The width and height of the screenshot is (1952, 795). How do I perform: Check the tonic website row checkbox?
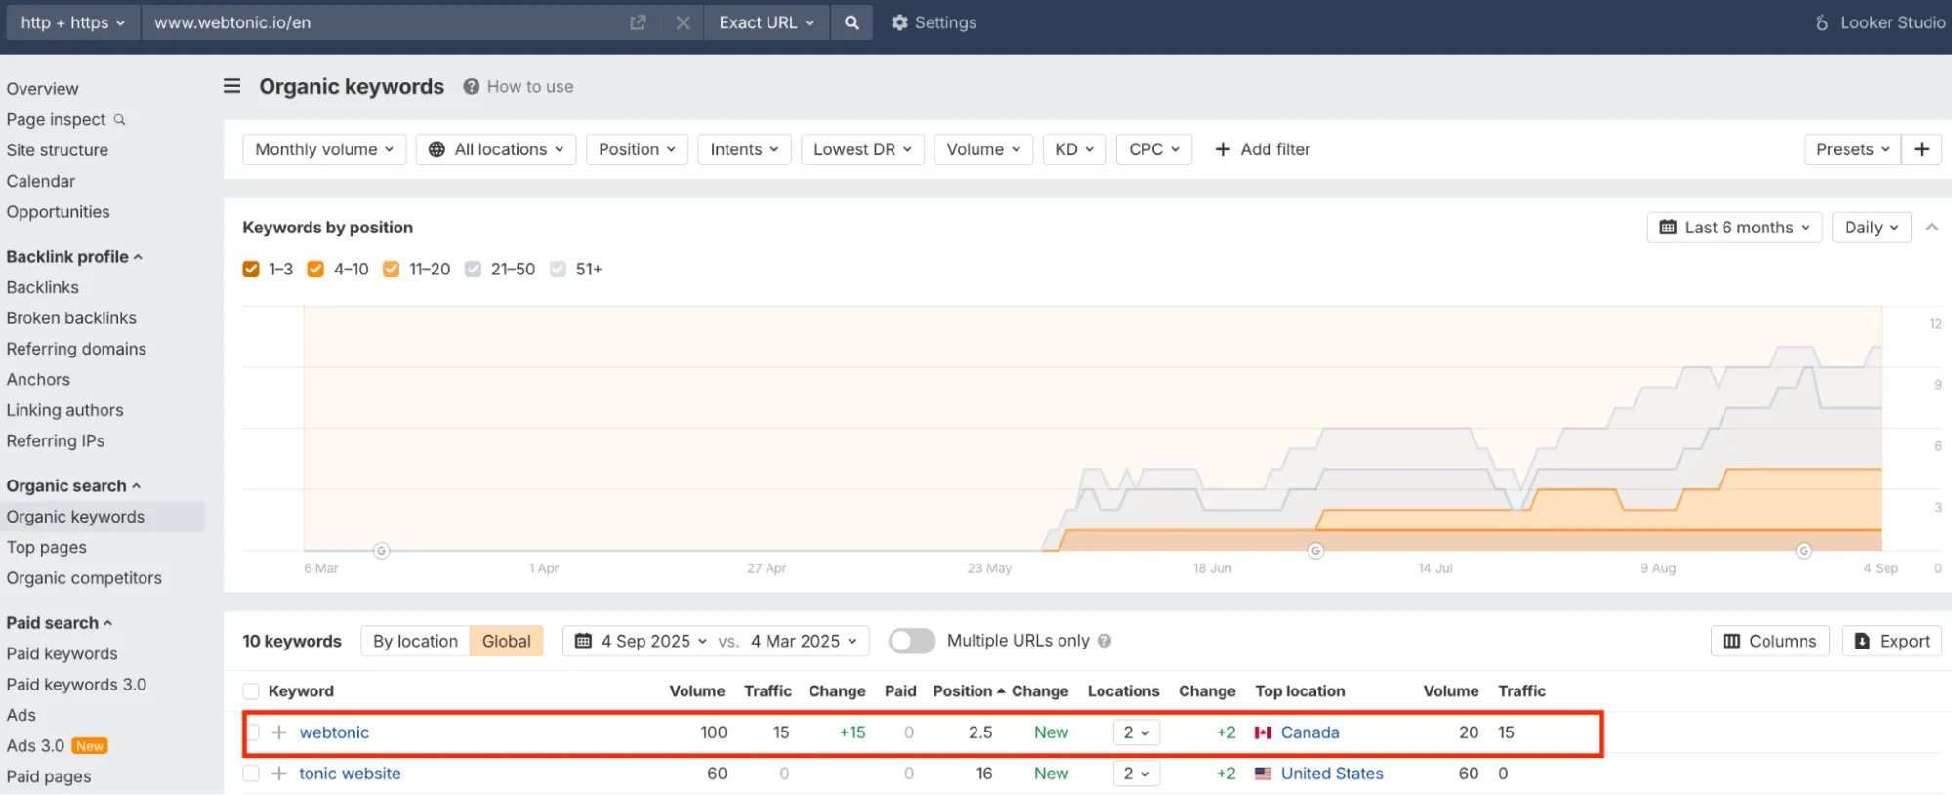pos(251,774)
